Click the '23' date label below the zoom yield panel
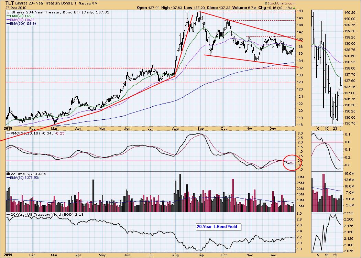Image resolution: width=361 pixels, height=258 pixels. (335, 255)
